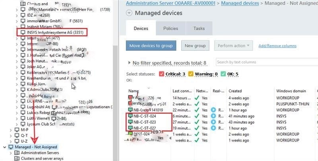318x161 pixels.
Task: Click critical device icon in 14 hours row
Action: click(x=130, y=98)
